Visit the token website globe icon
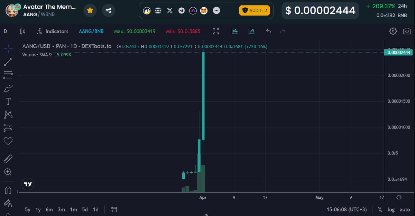This screenshot has height=216, width=415. click(158, 11)
